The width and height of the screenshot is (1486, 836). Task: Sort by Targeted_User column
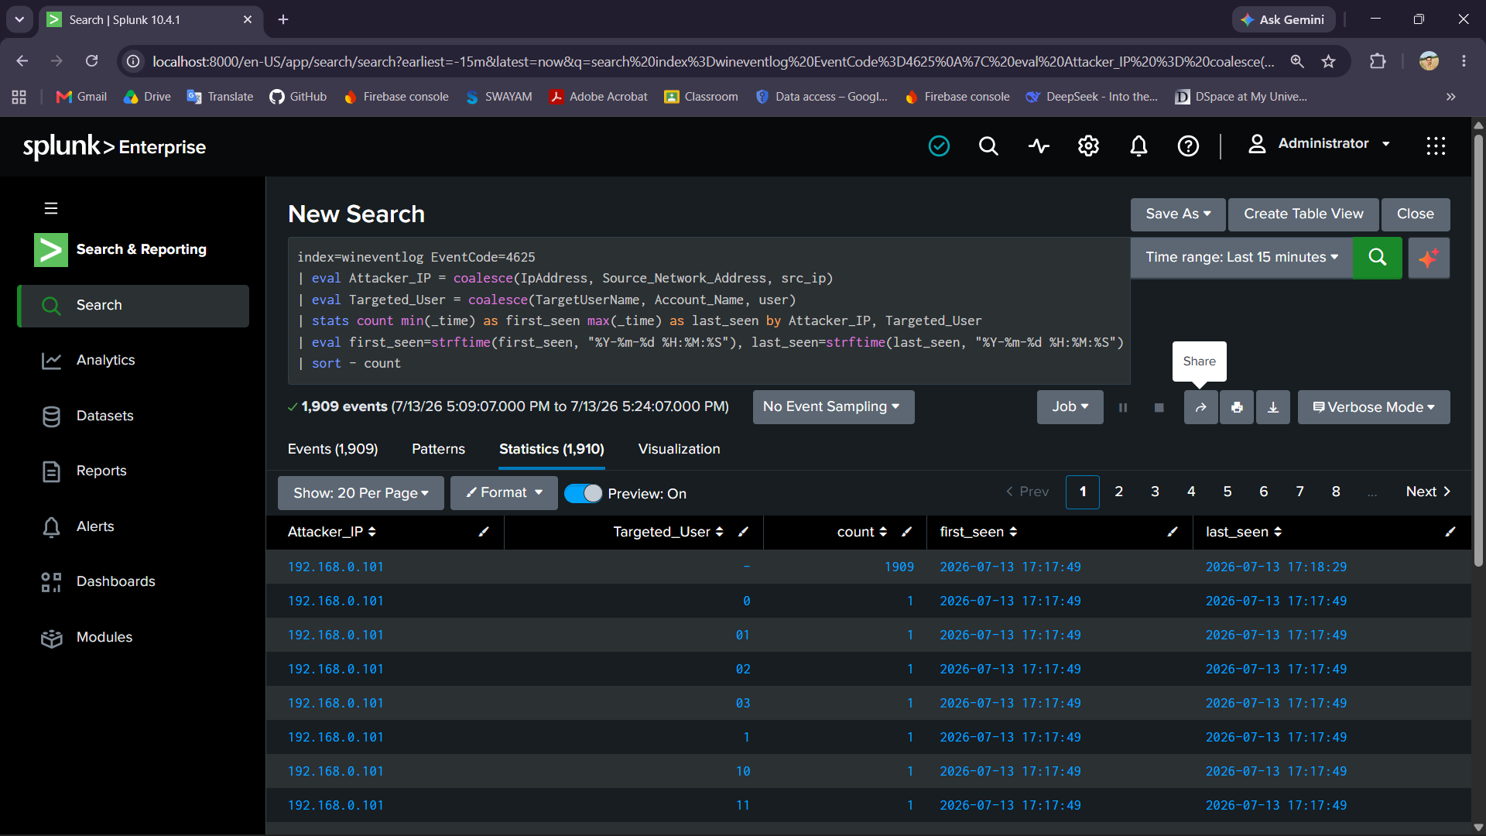tap(668, 532)
